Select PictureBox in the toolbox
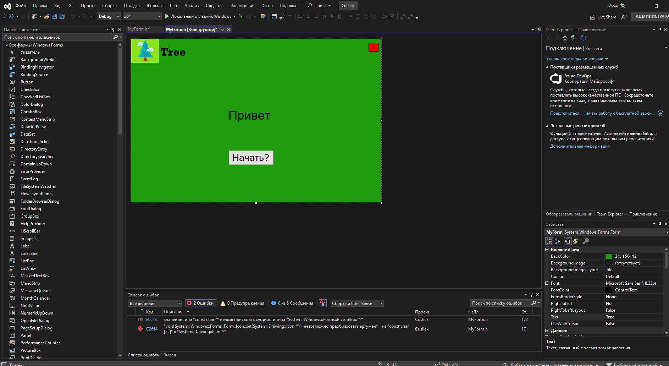The image size is (669, 366). pyautogui.click(x=31, y=350)
